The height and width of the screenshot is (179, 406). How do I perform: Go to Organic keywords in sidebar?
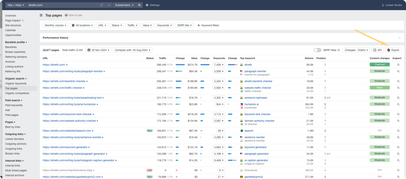click(x=16, y=83)
